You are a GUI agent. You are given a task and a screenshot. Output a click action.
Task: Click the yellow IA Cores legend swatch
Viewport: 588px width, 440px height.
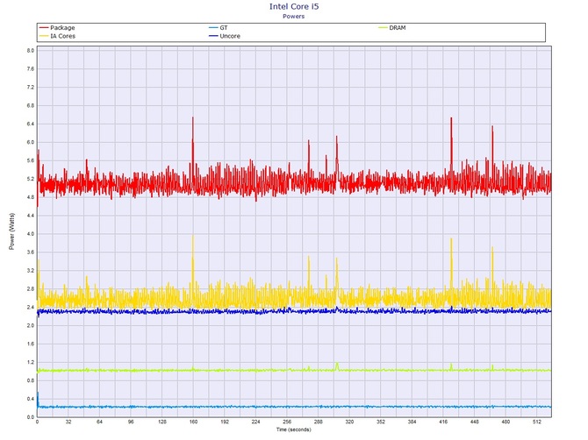click(44, 36)
